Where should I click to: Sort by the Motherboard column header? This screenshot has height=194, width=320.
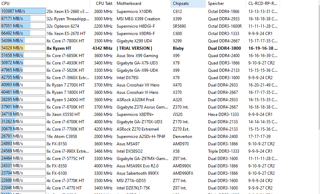pyautogui.click(x=143, y=4)
